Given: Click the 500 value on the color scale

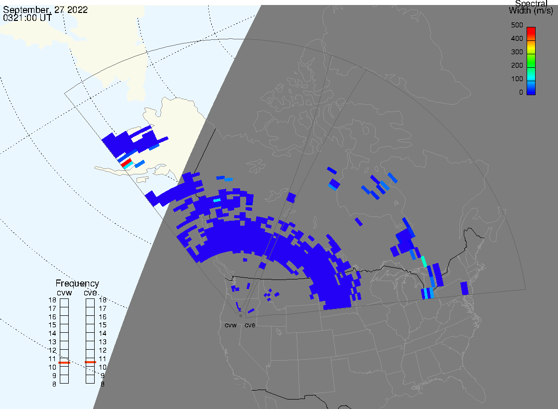Looking at the screenshot, I should click(x=517, y=25).
